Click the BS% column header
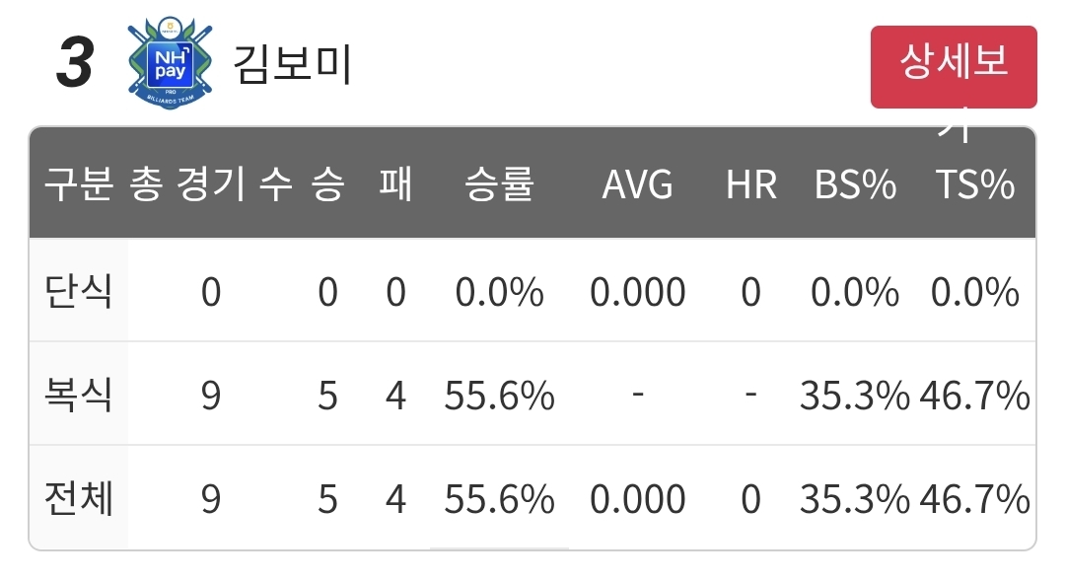 pos(855,184)
